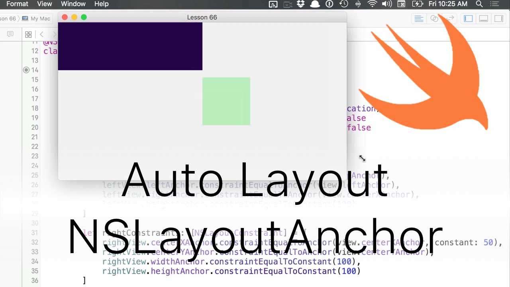Image resolution: width=510 pixels, height=287 pixels.
Task: Switch to Xcode standard editor
Action: [x=419, y=18]
